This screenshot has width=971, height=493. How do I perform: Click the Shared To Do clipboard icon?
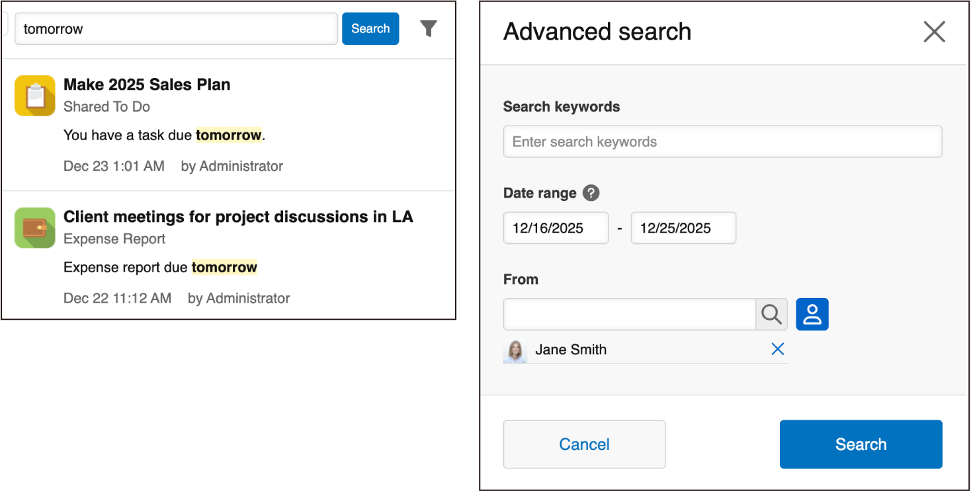(35, 96)
